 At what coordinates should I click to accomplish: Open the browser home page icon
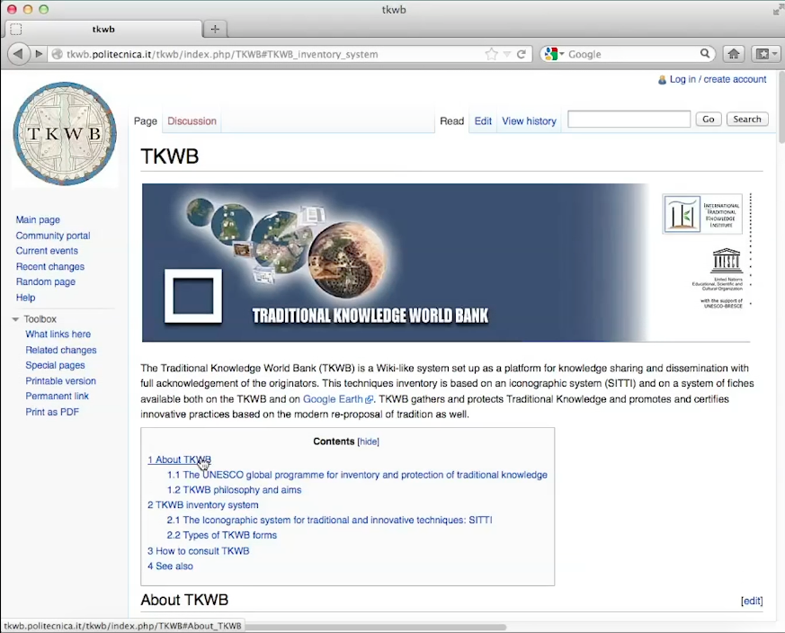734,54
